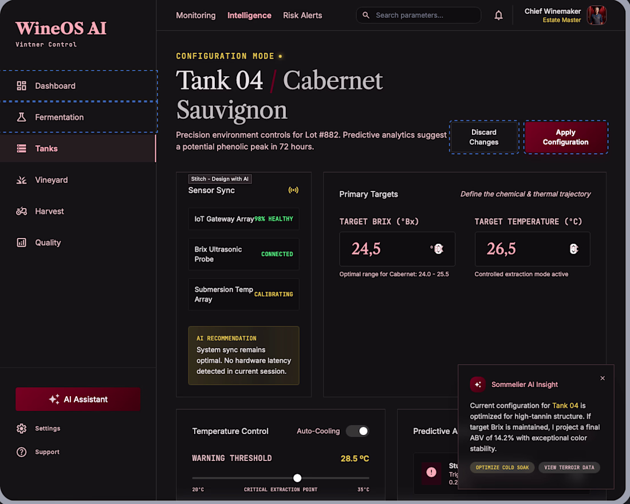This screenshot has height=504, width=630.
Task: Click the Dashboard grid icon
Action: [21, 85]
